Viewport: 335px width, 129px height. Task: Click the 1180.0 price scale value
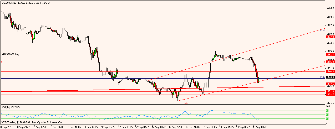(331, 34)
